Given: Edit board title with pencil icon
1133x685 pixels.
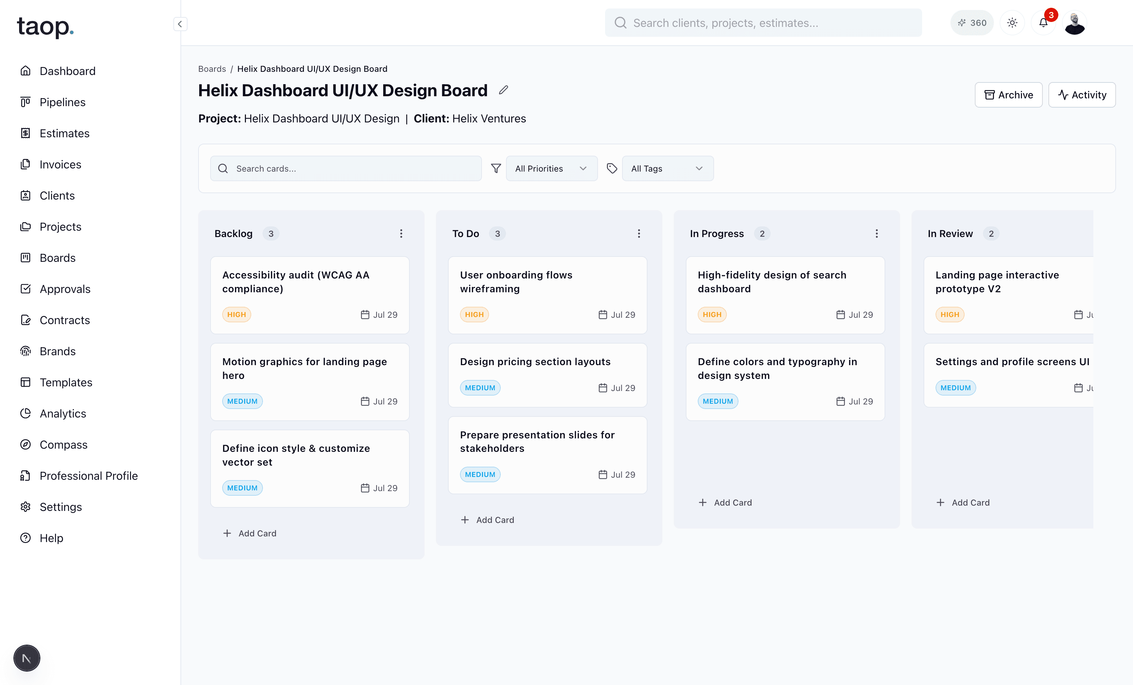Looking at the screenshot, I should tap(504, 90).
